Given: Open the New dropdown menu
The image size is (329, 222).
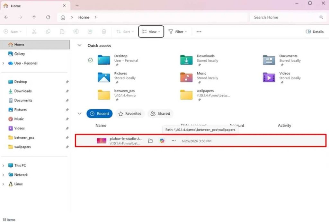Looking at the screenshot, I should (13, 32).
